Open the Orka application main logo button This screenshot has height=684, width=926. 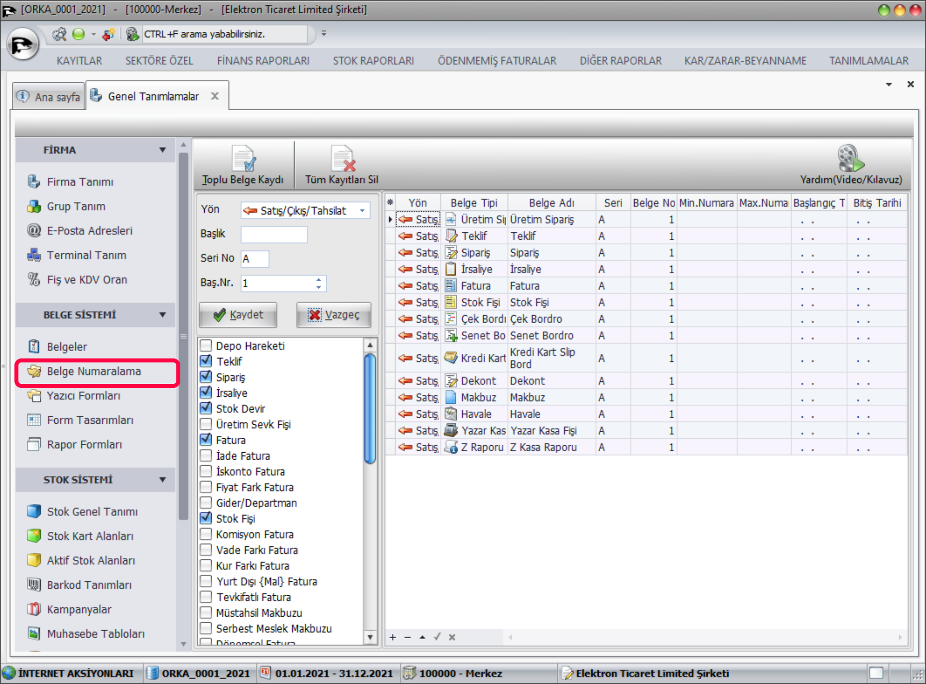click(22, 45)
